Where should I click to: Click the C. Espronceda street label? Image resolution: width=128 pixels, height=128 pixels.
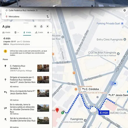pyautogui.click(x=93, y=78)
